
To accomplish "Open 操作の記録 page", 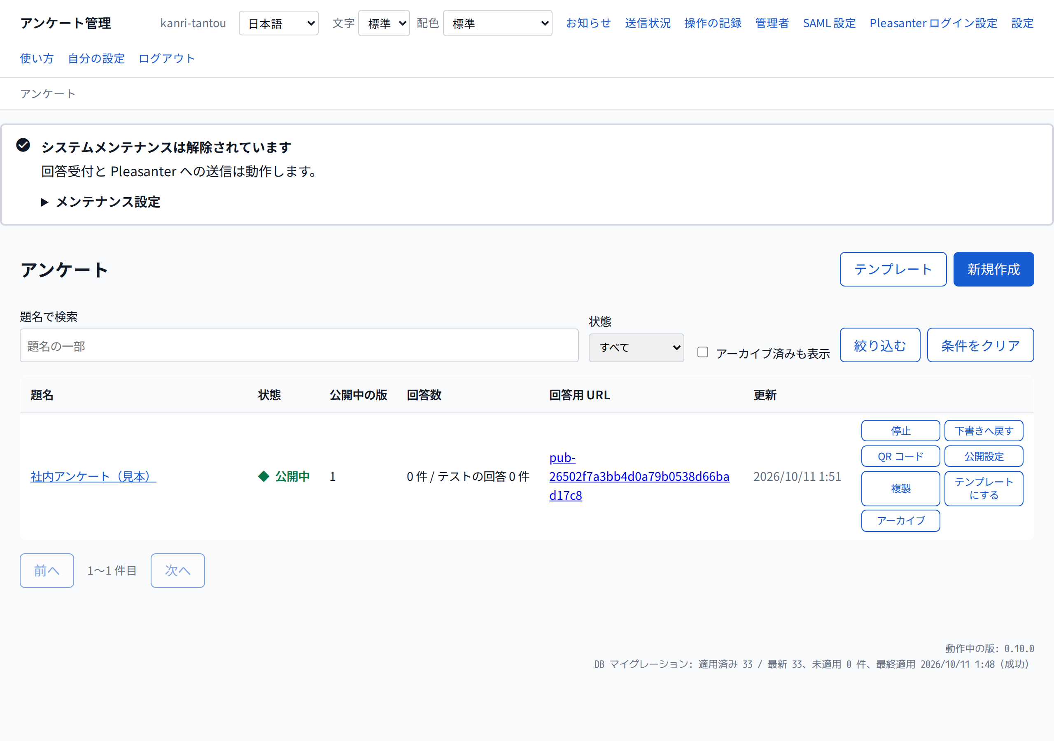I will [x=713, y=23].
